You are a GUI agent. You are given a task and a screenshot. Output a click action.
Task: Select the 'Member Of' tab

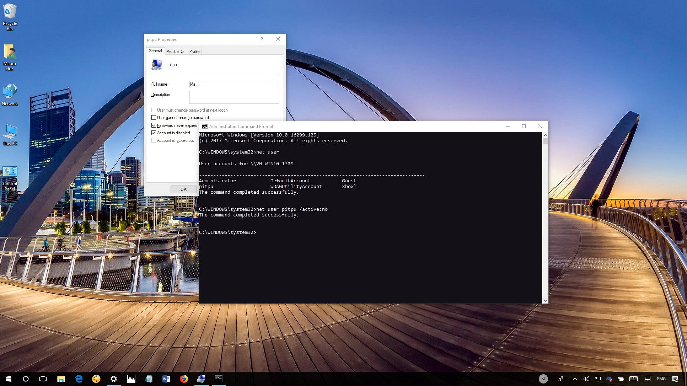pos(174,51)
